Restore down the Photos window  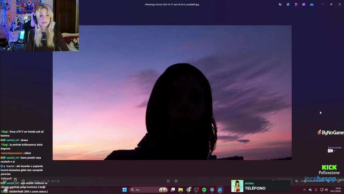click(x=331, y=4)
